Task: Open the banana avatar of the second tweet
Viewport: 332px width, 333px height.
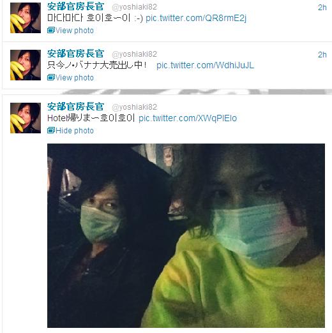Action: coord(26,65)
